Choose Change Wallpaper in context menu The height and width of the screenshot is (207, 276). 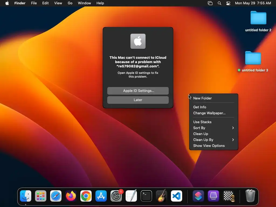213,113
